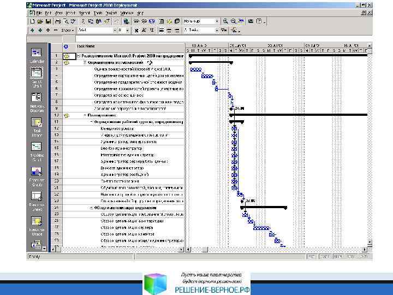The image size is (393, 295).
Task: Open the Edit menu
Action: pyautogui.click(x=48, y=13)
